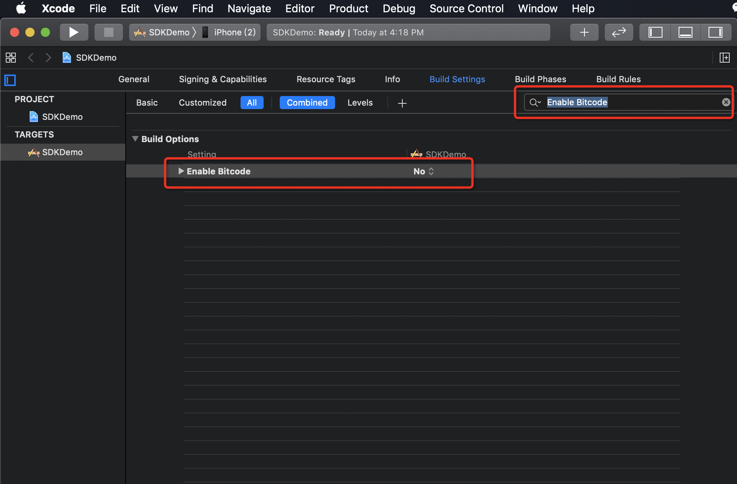Open Signing & Capabilities tab

(x=223, y=79)
